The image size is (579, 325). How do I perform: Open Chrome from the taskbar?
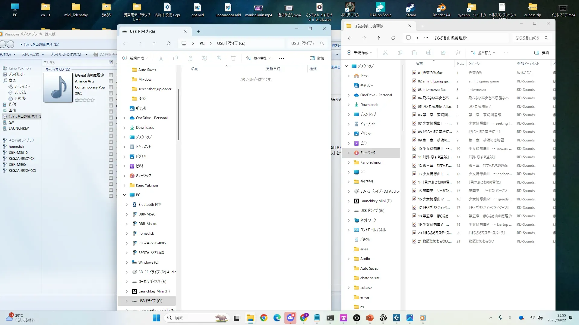click(264, 318)
